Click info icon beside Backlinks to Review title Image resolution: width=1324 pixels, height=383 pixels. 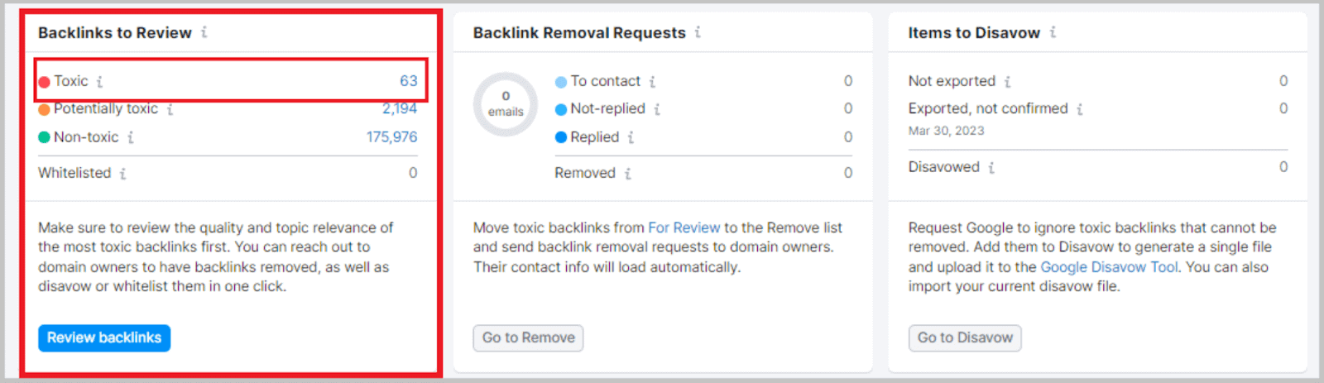[x=204, y=32]
